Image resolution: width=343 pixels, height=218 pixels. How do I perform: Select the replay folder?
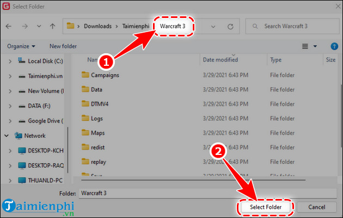(98, 162)
